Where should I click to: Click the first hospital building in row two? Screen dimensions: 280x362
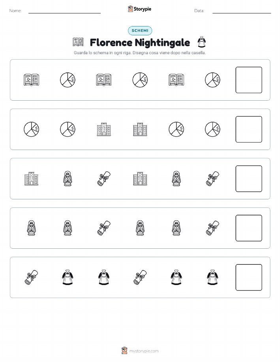pyautogui.click(x=104, y=129)
